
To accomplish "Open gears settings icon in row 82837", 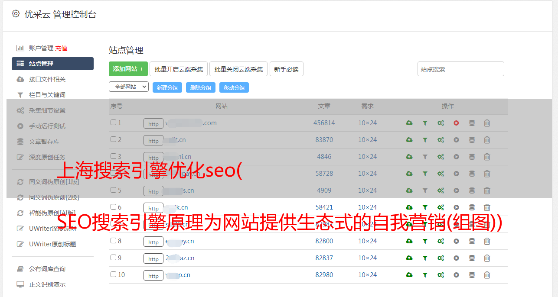I will (x=441, y=258).
